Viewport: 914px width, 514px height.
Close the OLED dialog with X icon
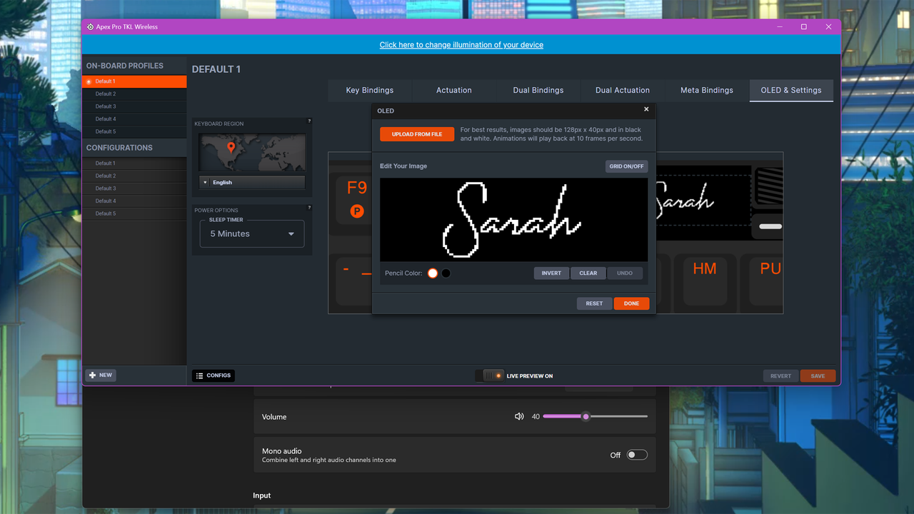pos(646,109)
